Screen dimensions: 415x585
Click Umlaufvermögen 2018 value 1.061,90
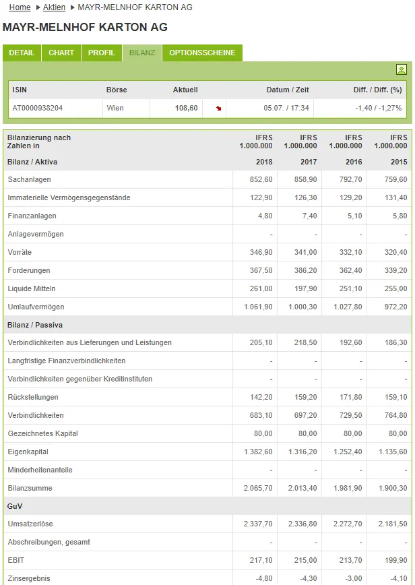point(259,307)
